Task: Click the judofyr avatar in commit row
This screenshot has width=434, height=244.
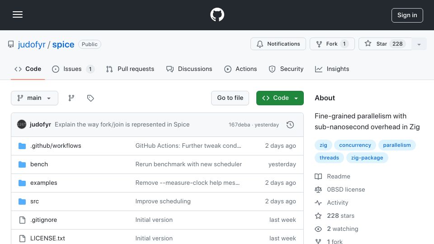Action: coord(22,125)
